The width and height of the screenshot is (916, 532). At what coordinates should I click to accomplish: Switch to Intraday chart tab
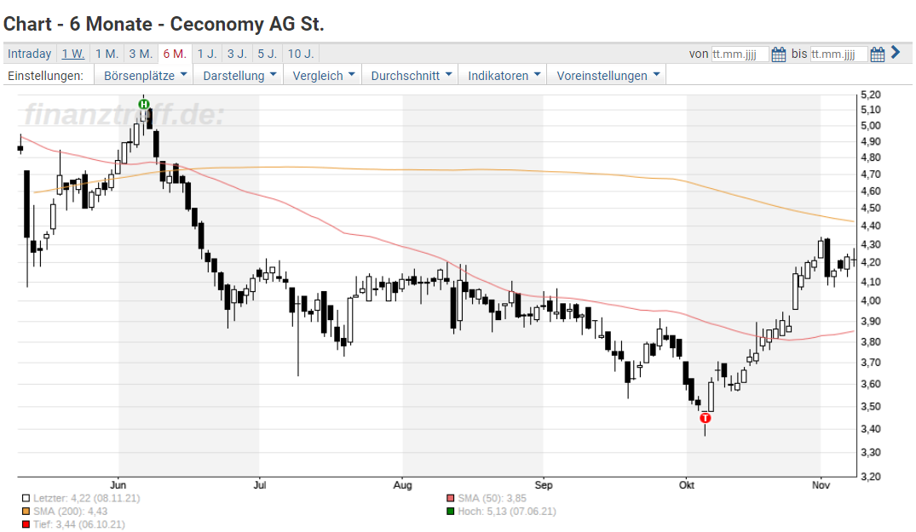[29, 54]
